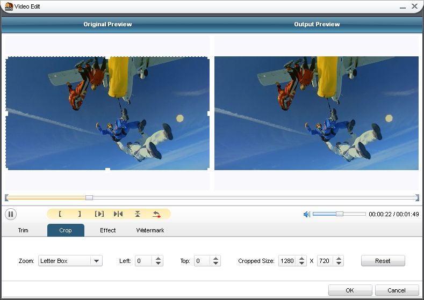424x300 pixels.
Task: Mute audio via speaker icon
Action: (x=307, y=214)
